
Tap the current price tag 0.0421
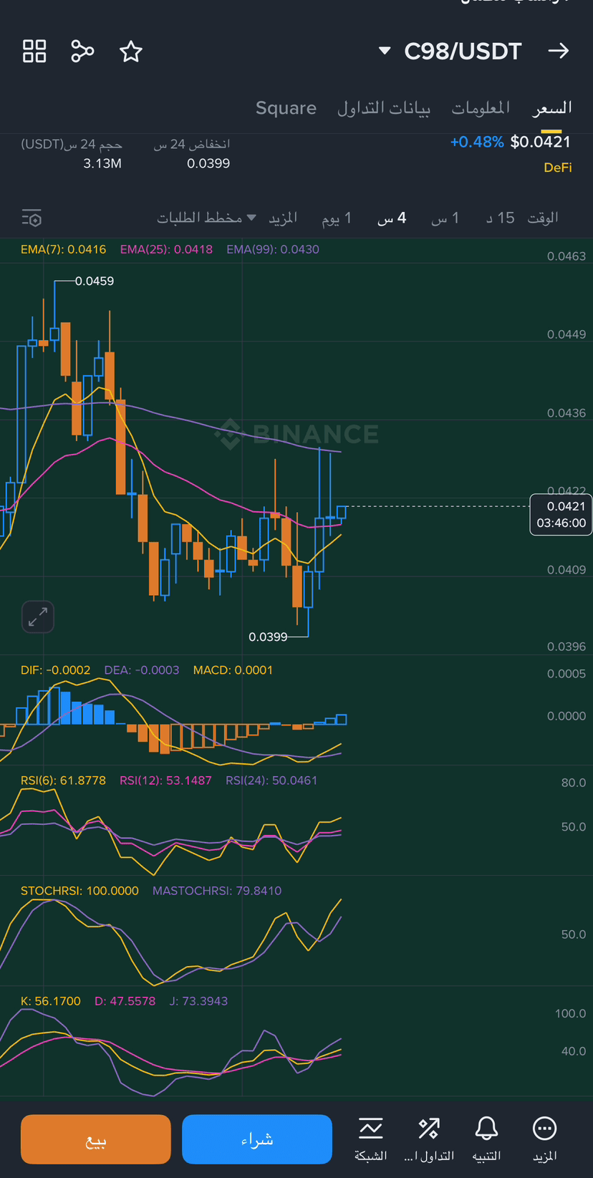pyautogui.click(x=561, y=514)
